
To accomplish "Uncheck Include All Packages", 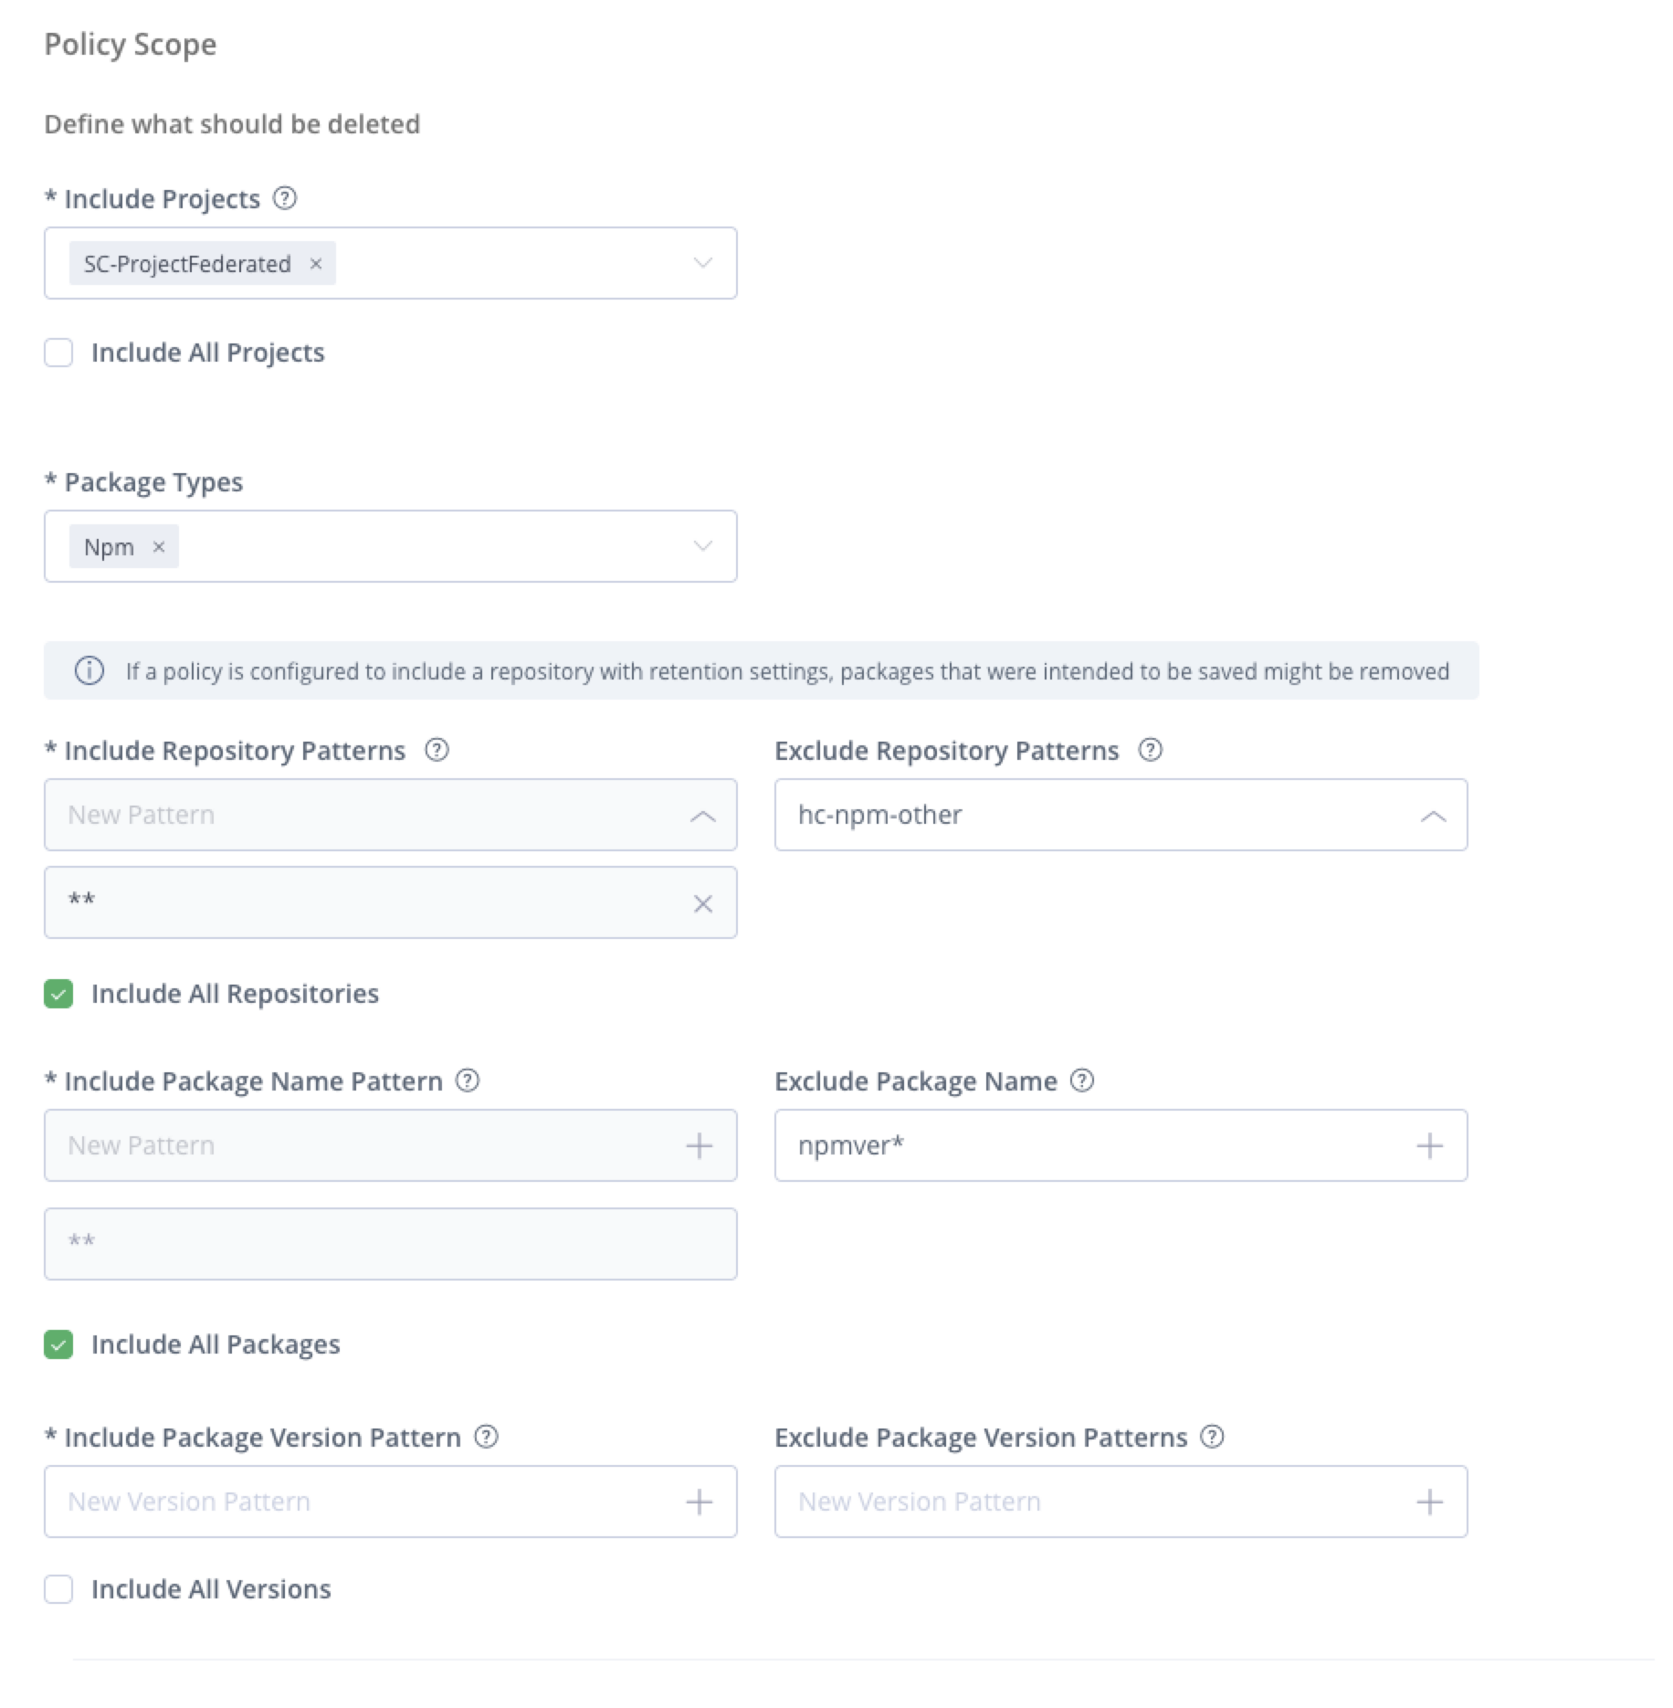I will click(x=58, y=1344).
